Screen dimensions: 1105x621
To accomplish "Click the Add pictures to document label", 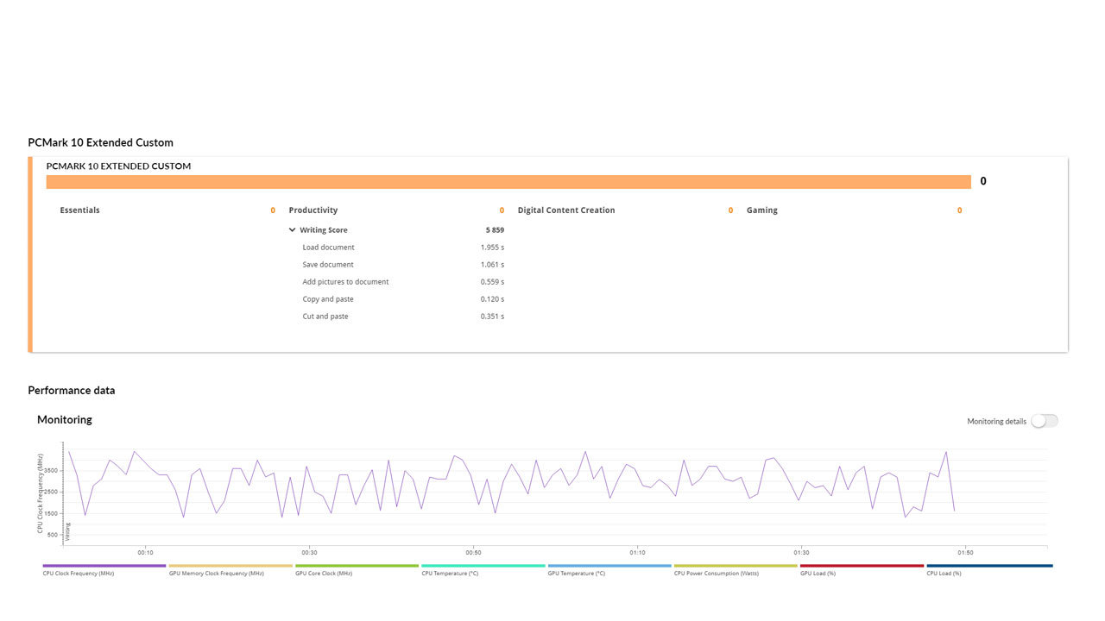I will click(x=345, y=282).
